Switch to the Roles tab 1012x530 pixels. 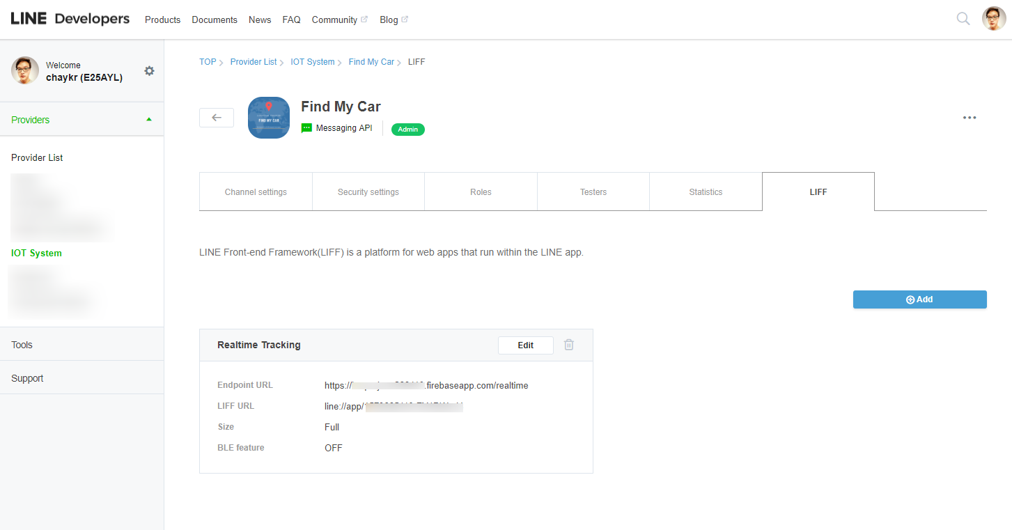tap(481, 192)
